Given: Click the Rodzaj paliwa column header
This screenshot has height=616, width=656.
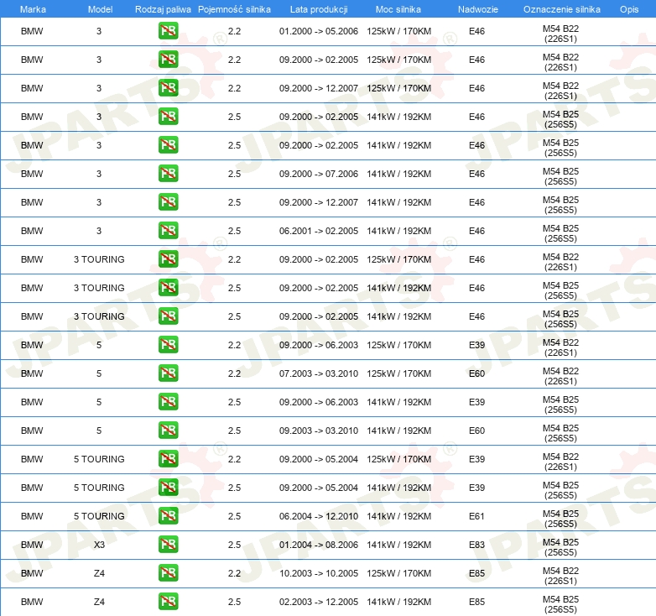Looking at the screenshot, I should click(x=163, y=9).
